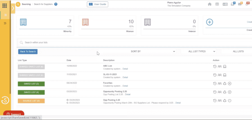252x120 pixels.
Task: Click the blue Minority building icon
Action: point(23,22)
